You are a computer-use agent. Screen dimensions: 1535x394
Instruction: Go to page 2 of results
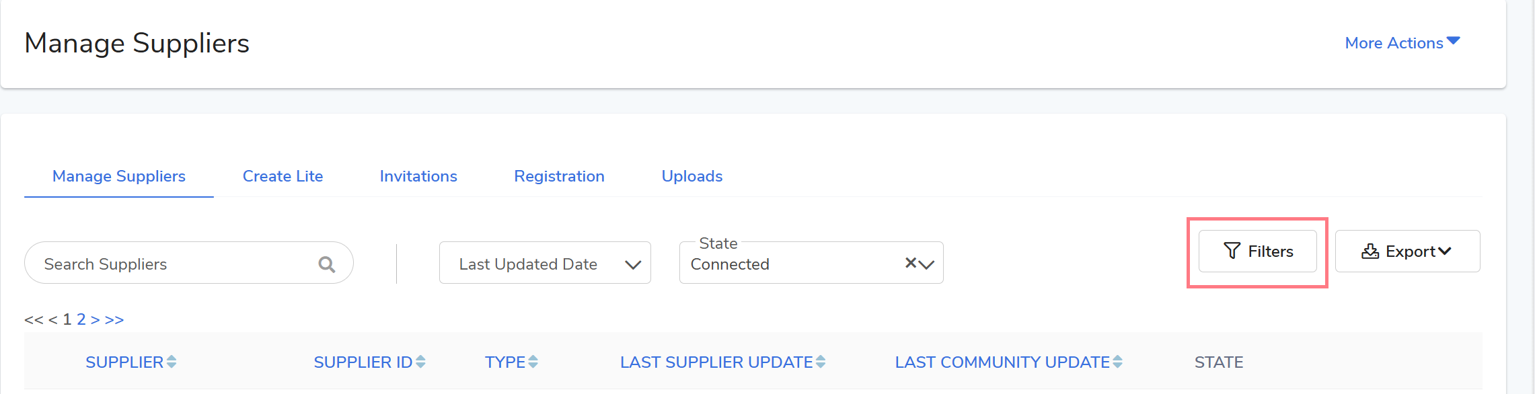[x=81, y=319]
